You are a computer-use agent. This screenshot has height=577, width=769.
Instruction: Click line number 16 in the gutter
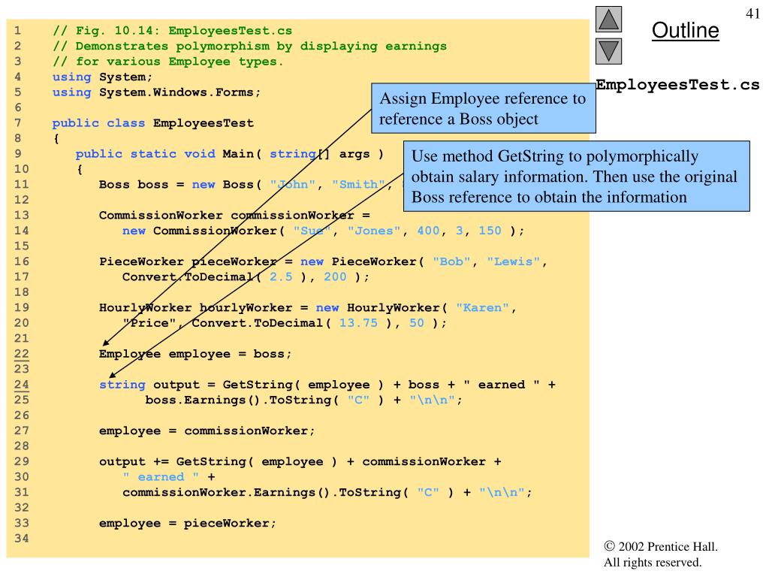(x=22, y=261)
